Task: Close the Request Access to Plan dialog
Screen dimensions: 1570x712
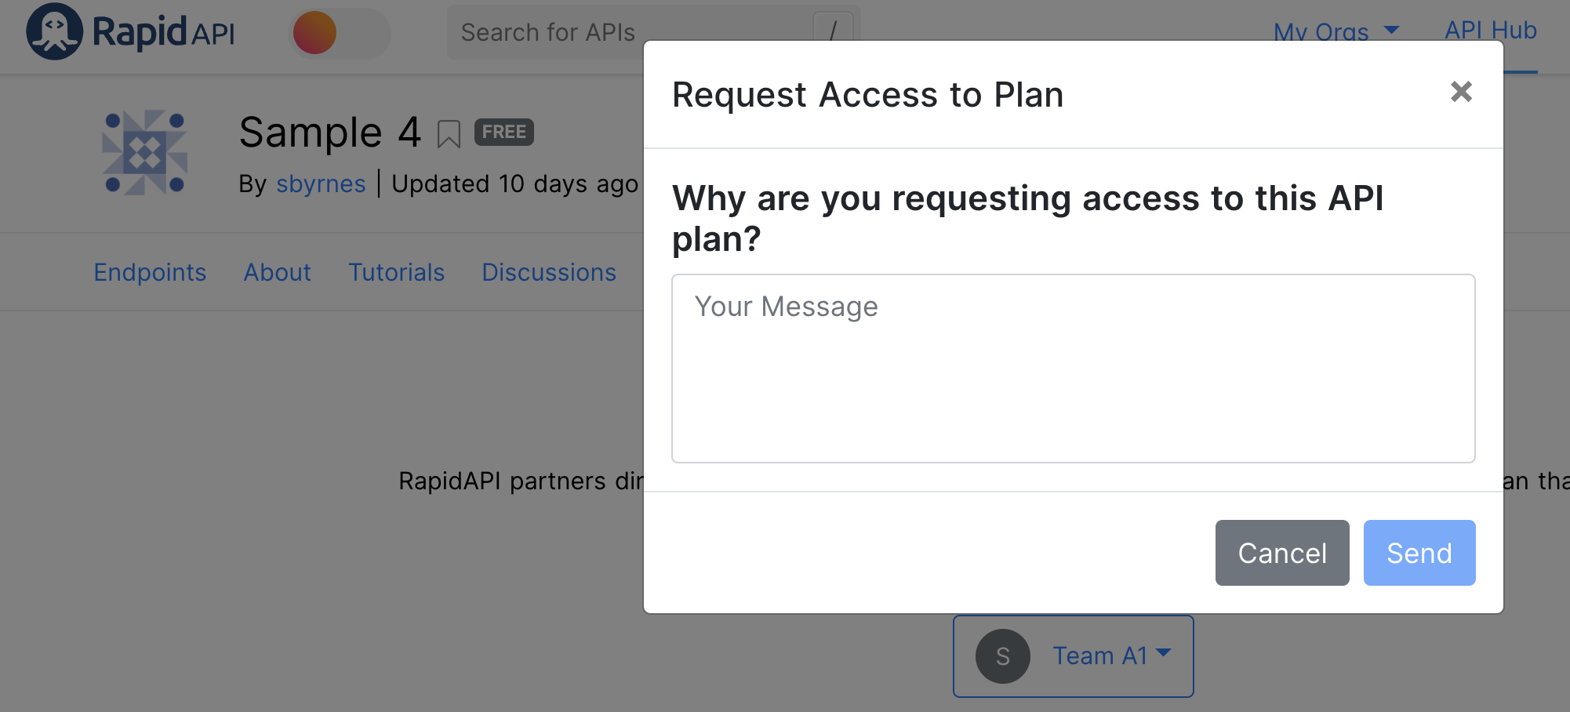Action: click(x=1461, y=92)
